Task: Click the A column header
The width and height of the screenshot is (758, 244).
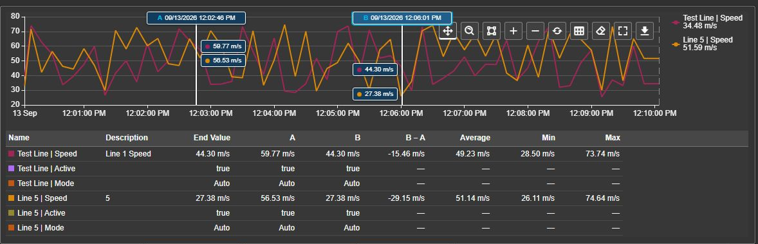Action: 292,138
